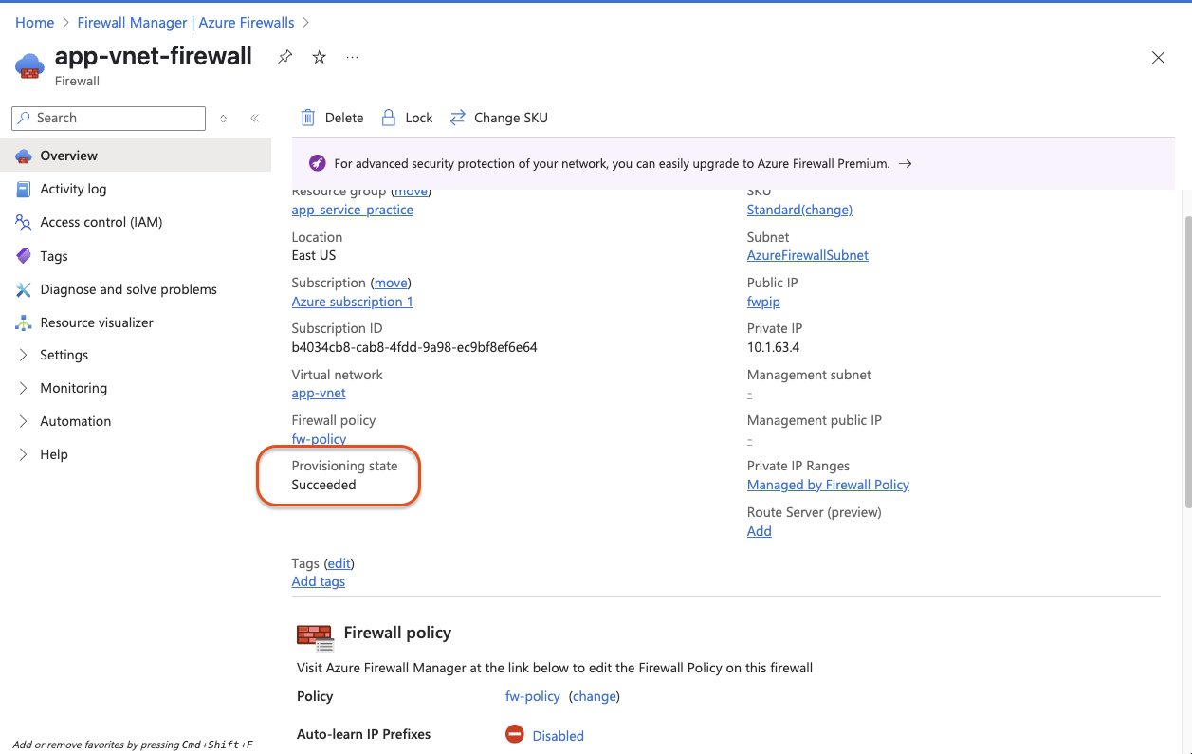Open fw-policy link under Firewall policy
The width and height of the screenshot is (1192, 754).
(319, 439)
